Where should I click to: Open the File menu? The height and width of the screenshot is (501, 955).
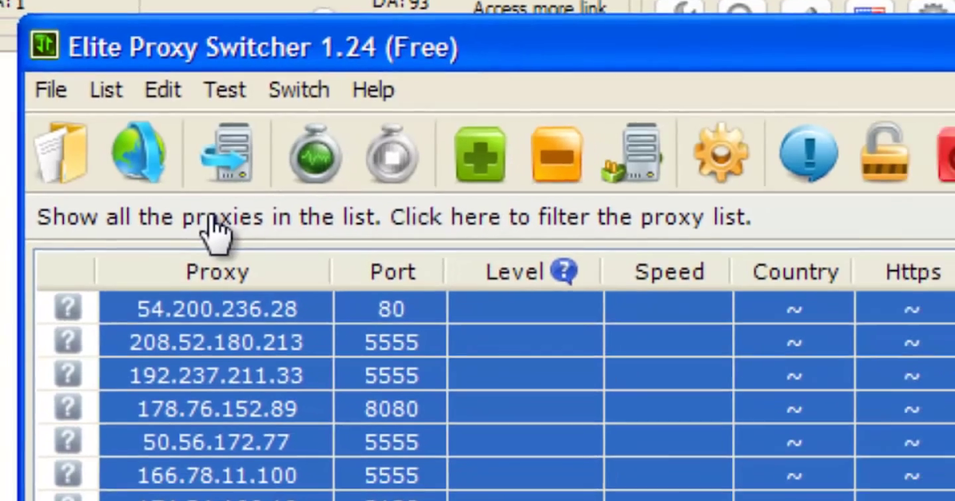pyautogui.click(x=51, y=90)
